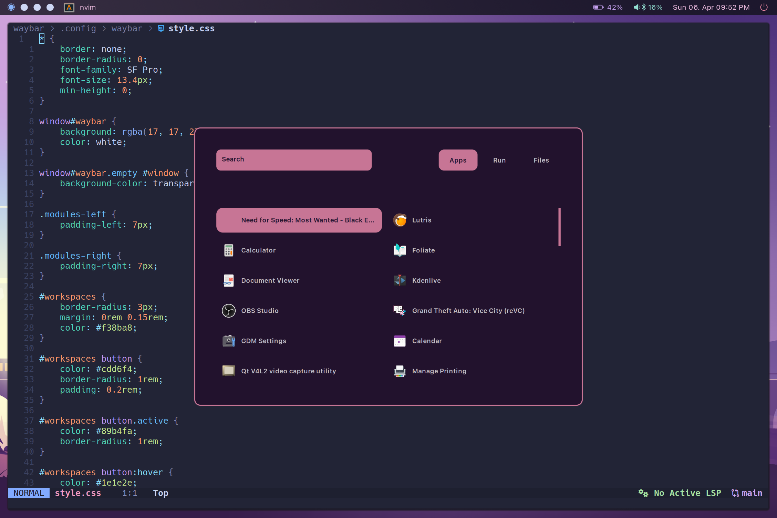Viewport: 777px width, 518px height.
Task: Select the Apps tab
Action: (x=457, y=160)
